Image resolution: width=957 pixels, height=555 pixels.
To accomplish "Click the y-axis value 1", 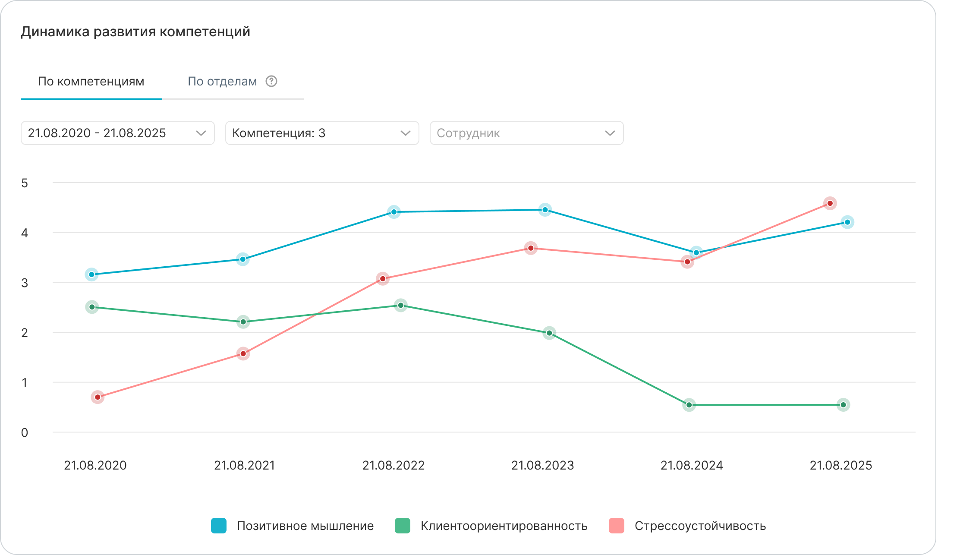I will pos(25,383).
